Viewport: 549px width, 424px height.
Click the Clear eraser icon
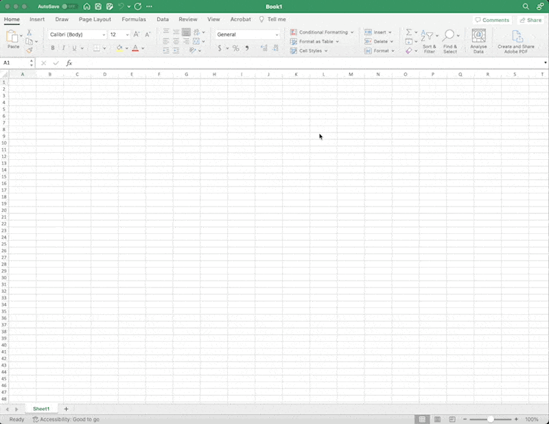click(x=408, y=51)
